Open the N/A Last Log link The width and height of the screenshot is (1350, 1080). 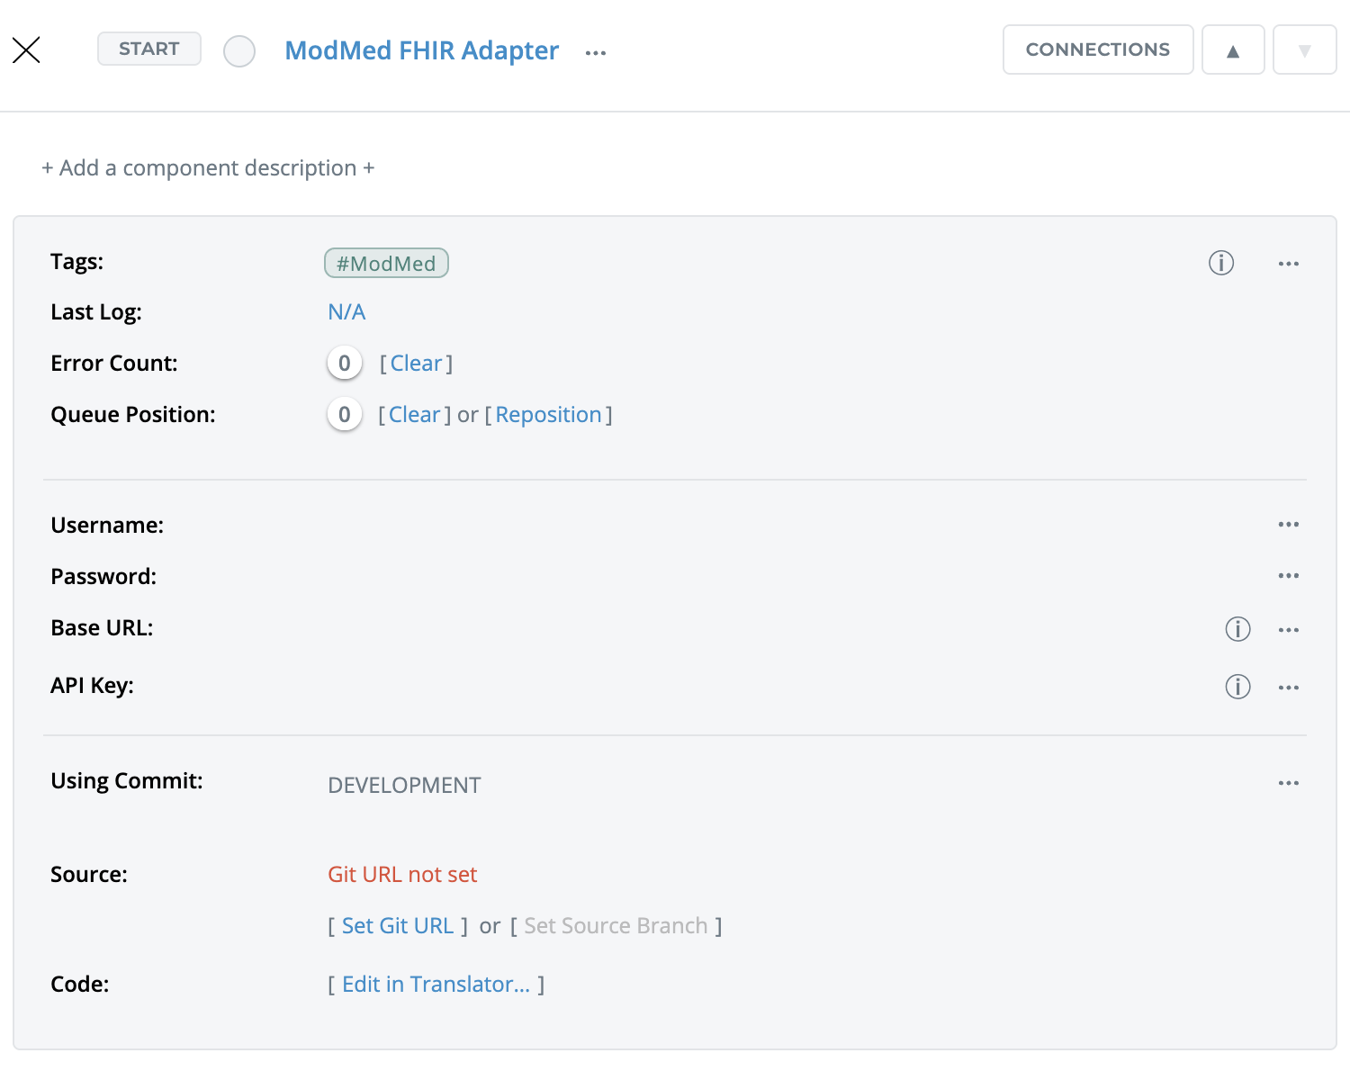346,312
